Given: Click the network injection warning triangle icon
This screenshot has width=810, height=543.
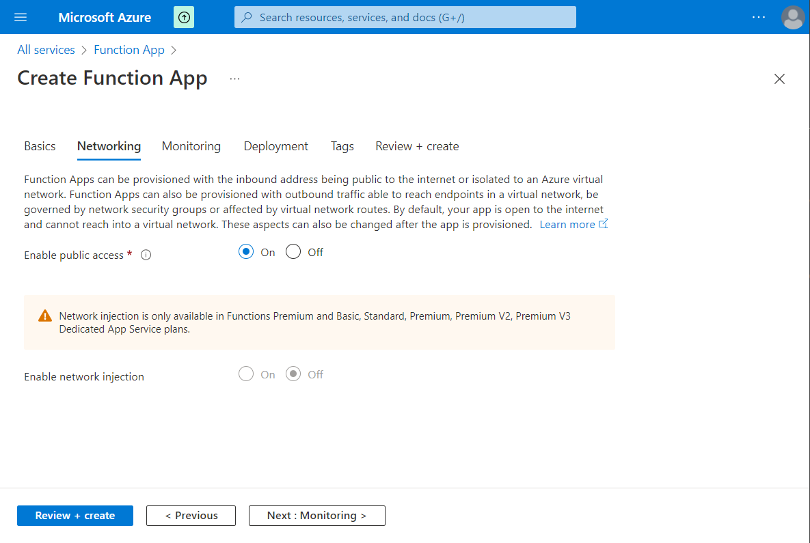Looking at the screenshot, I should [45, 316].
